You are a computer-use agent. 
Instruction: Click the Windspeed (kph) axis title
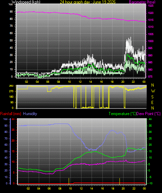click(26, 2)
